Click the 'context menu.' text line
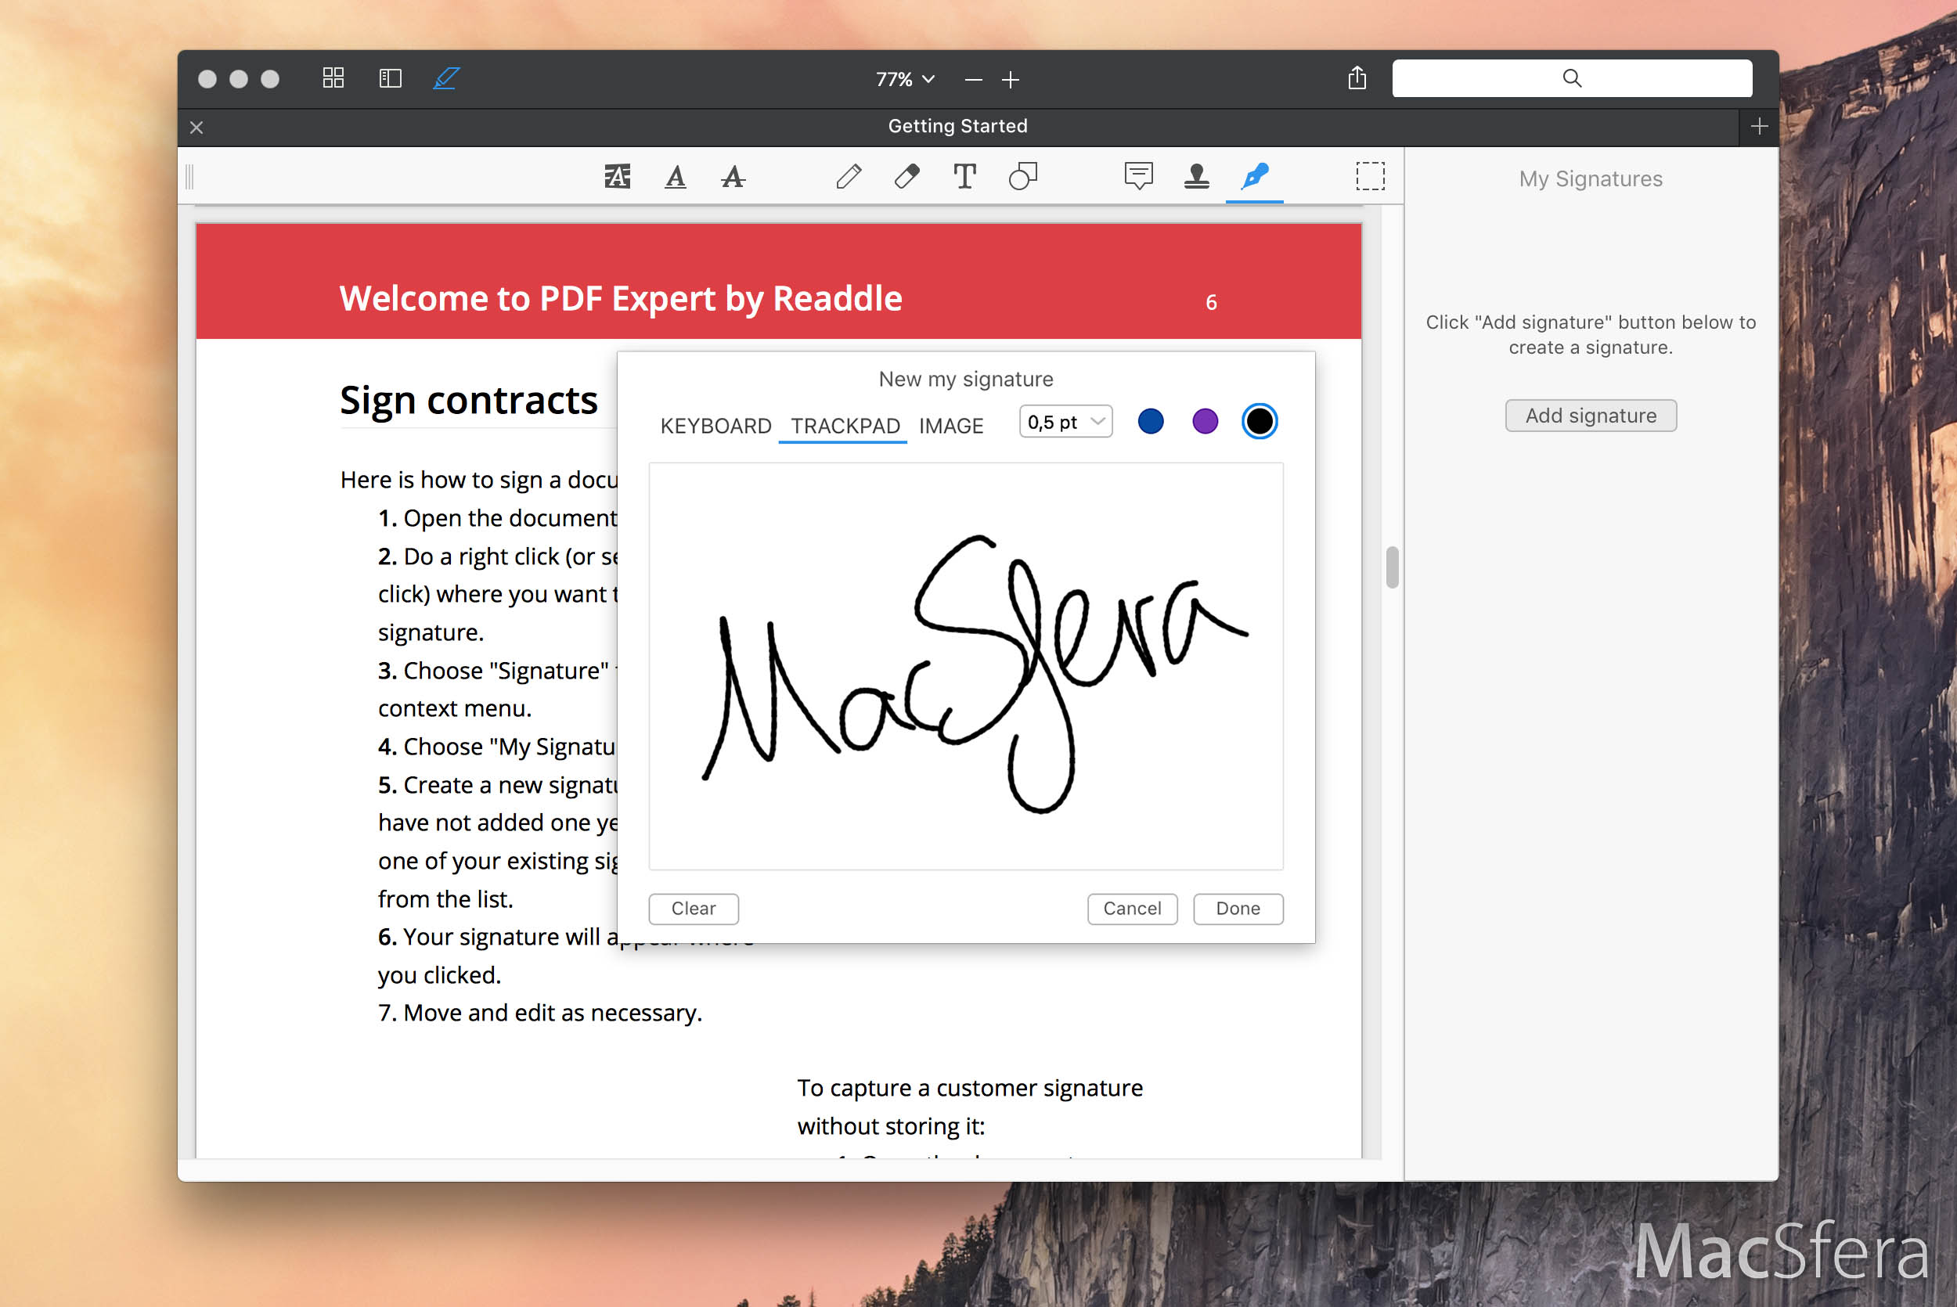The width and height of the screenshot is (1957, 1307). pyautogui.click(x=454, y=708)
